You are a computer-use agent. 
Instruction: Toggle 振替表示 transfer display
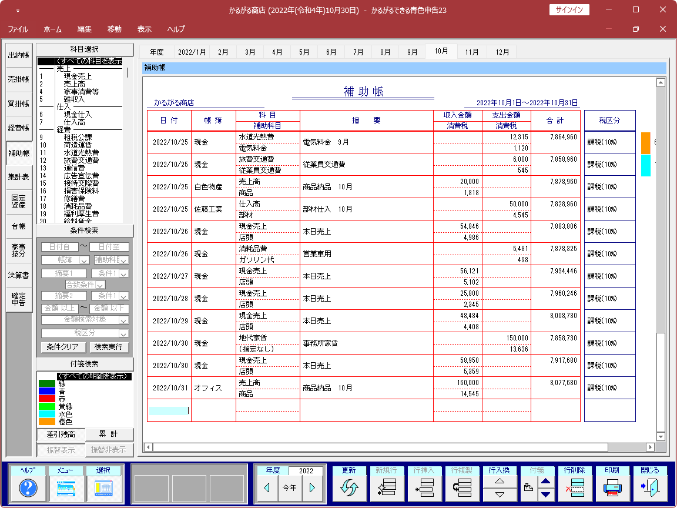point(61,450)
